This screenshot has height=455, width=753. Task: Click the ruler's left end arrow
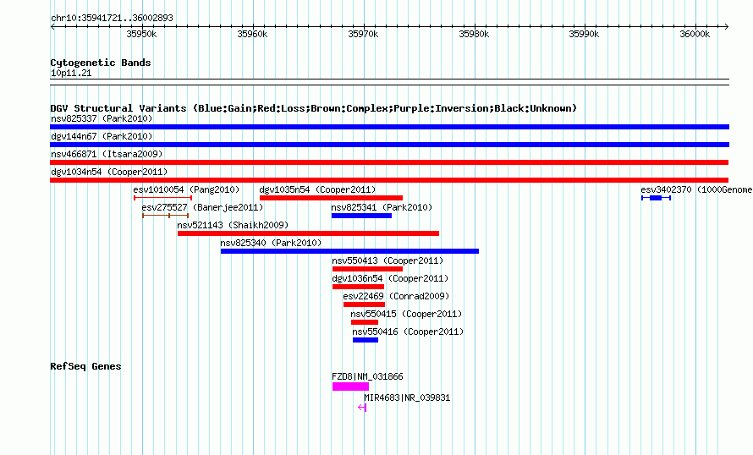click(52, 26)
